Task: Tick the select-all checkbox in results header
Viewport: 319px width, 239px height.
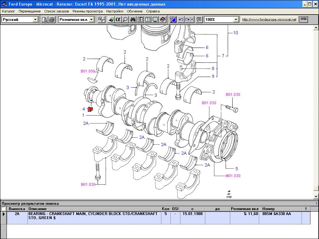Action: coord(3,209)
